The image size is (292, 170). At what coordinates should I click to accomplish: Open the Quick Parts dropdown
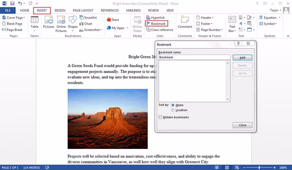242,18
